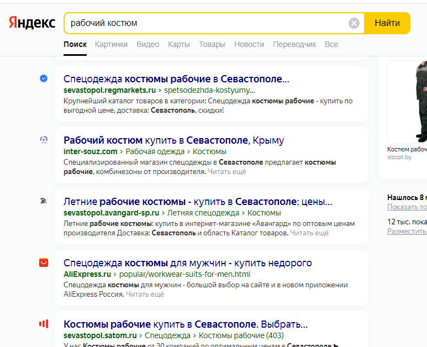The height and width of the screenshot is (347, 427).
Task: Click the regmarkets verified favicon
Action: coord(44,78)
